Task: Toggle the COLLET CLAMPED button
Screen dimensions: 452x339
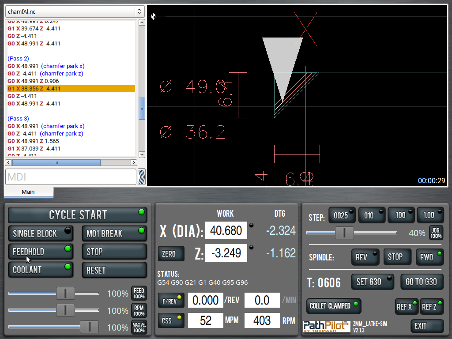Action: 334,306
